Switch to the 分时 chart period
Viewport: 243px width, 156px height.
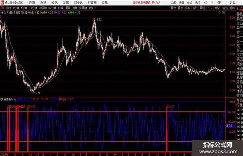[8, 8]
